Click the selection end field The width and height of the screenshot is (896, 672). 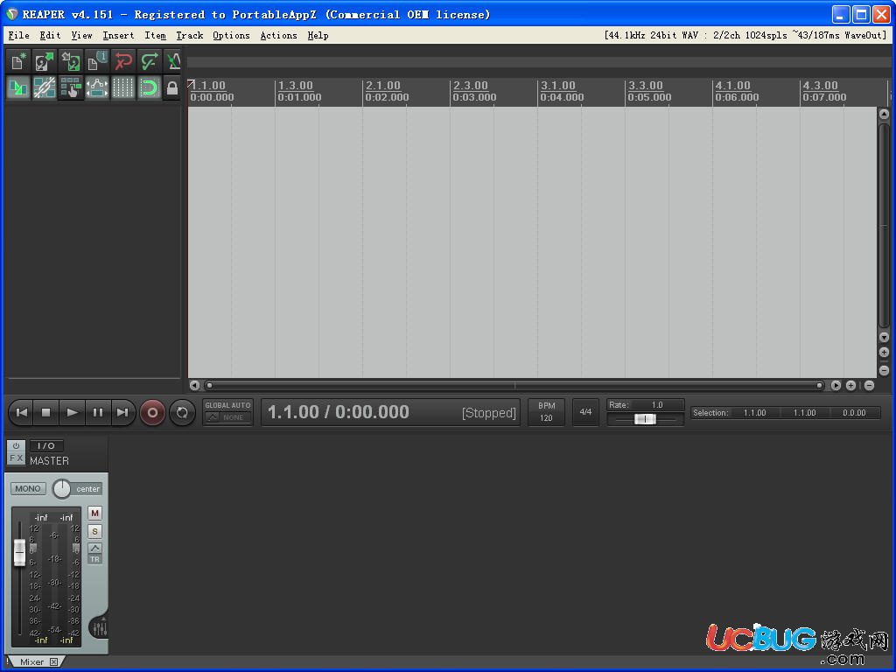[x=805, y=413]
